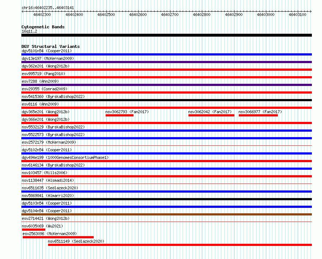This screenshot has width=322, height=259.
Task: Click the purple bar under dgv13e197
Action: coord(166,62)
